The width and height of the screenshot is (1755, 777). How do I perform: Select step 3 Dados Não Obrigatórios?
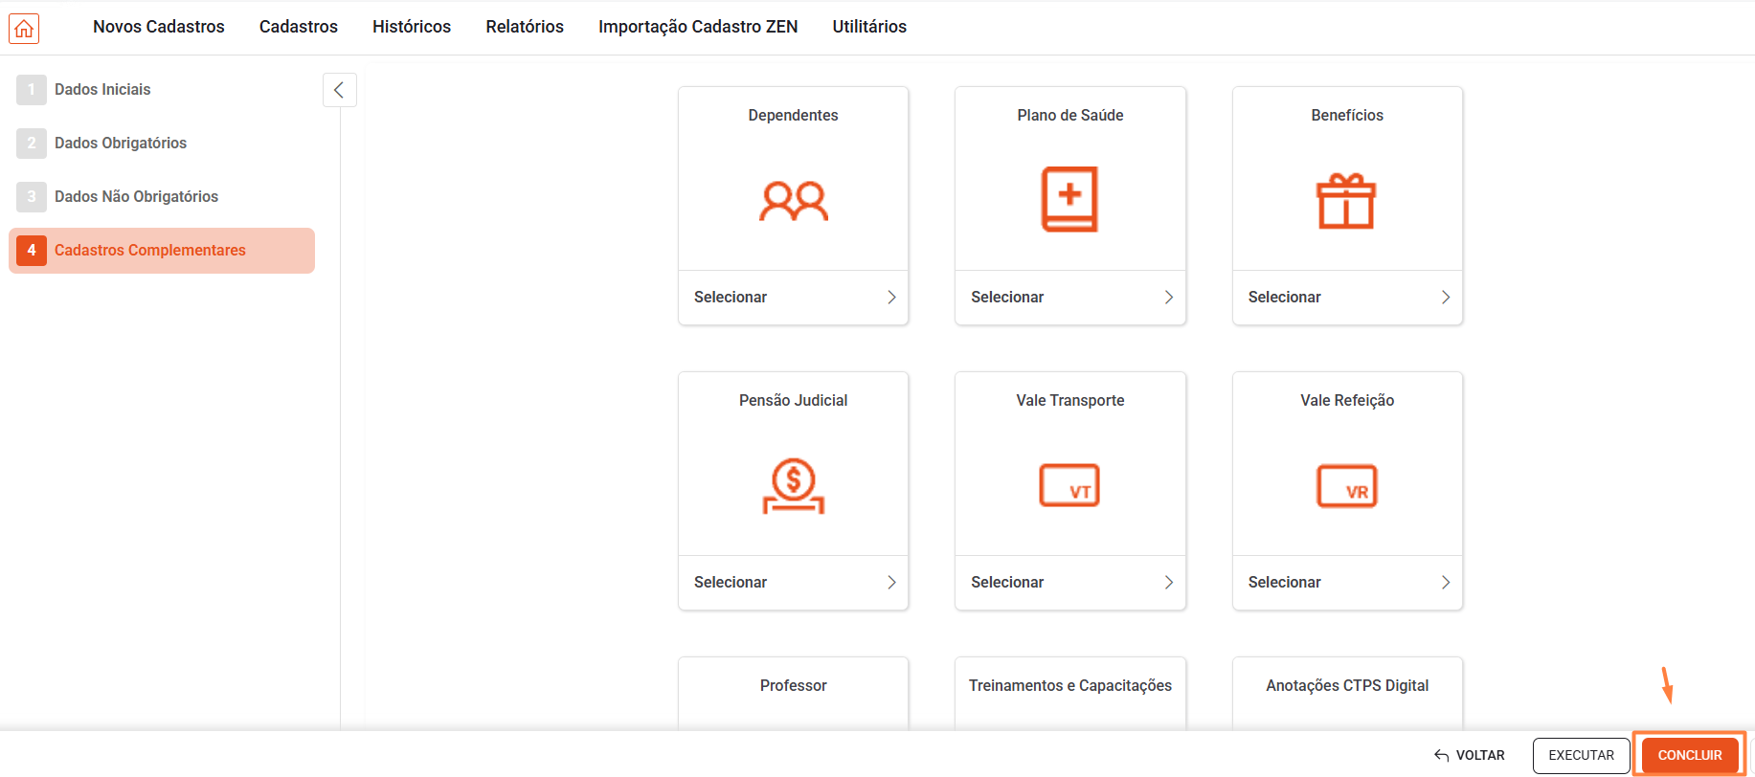(136, 197)
